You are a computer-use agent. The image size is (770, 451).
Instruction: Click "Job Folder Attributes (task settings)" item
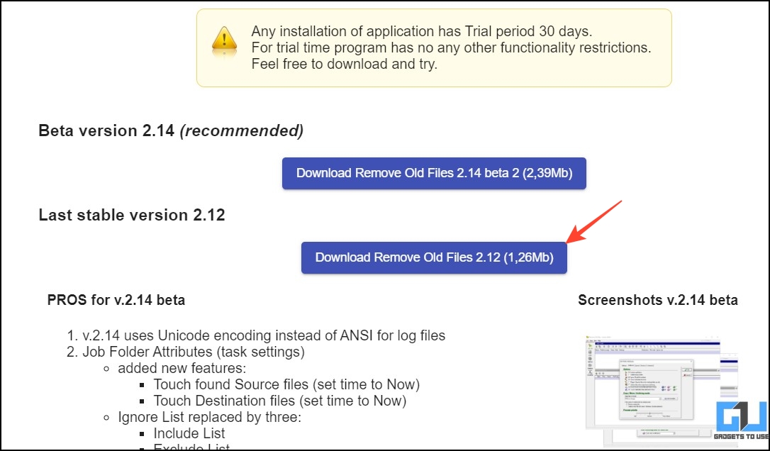tap(194, 352)
